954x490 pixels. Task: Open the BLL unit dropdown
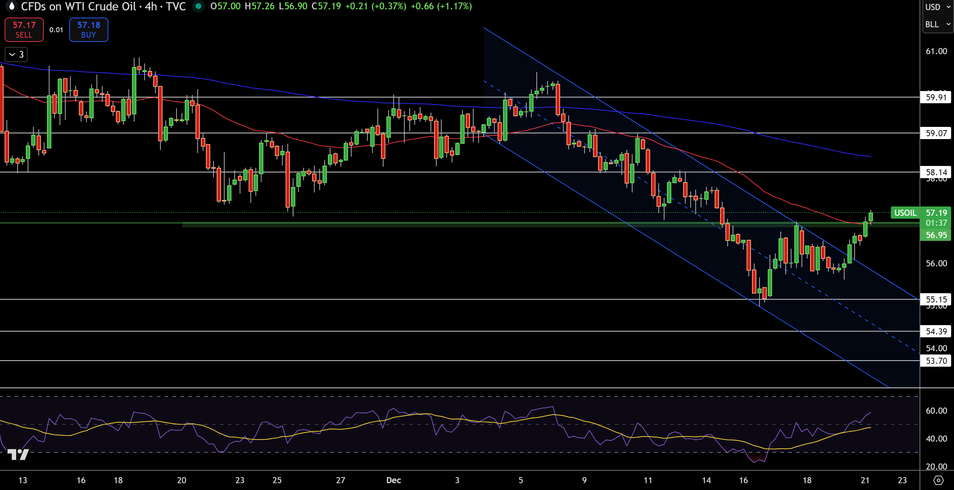(x=937, y=24)
